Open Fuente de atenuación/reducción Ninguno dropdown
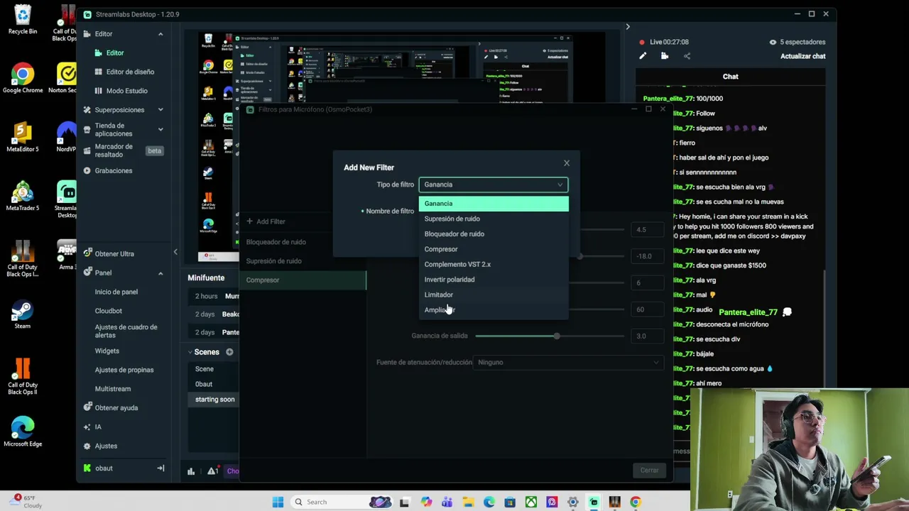The image size is (909, 511). pyautogui.click(x=568, y=362)
